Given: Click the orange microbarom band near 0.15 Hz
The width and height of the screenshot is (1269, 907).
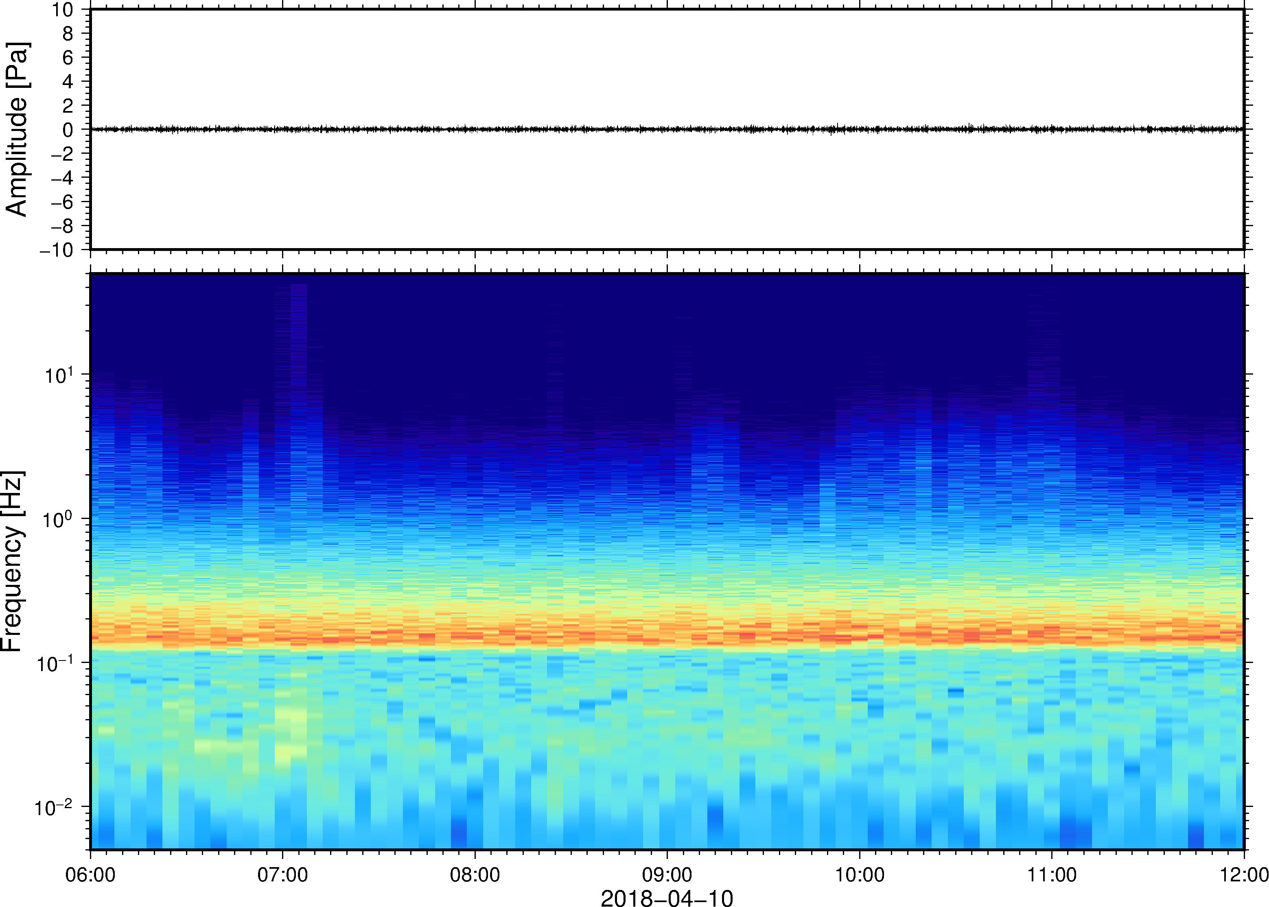Looking at the screenshot, I should point(667,636).
